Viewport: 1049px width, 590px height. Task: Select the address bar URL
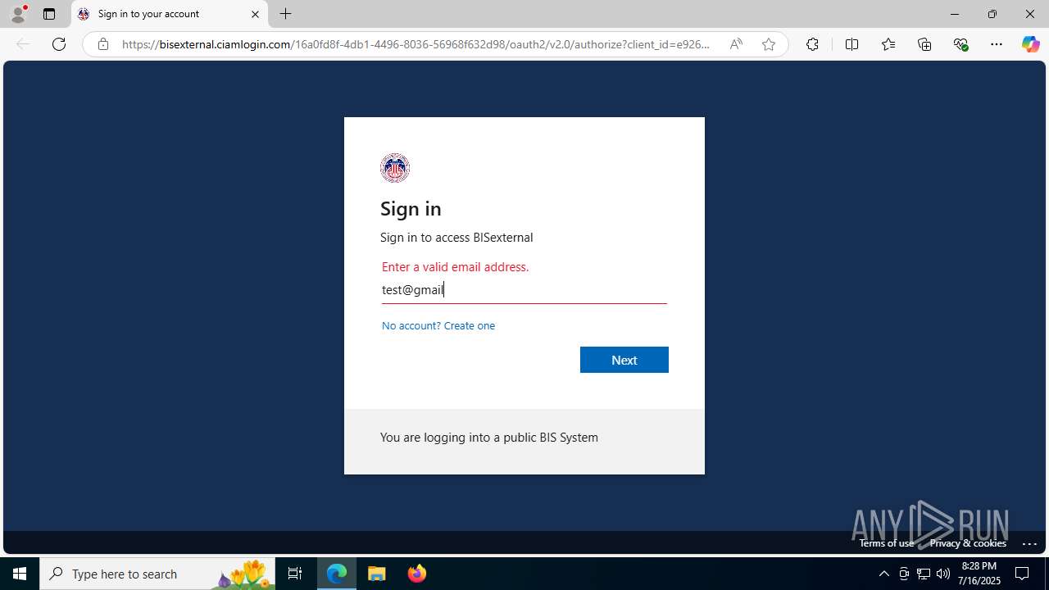pyautogui.click(x=416, y=44)
